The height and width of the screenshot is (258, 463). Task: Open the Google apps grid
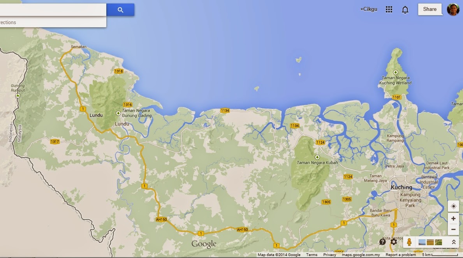[x=389, y=9]
